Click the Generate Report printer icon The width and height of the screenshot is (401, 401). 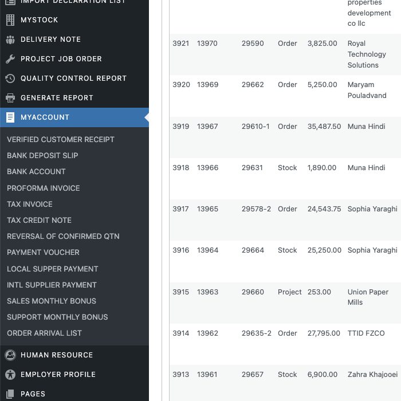click(10, 98)
